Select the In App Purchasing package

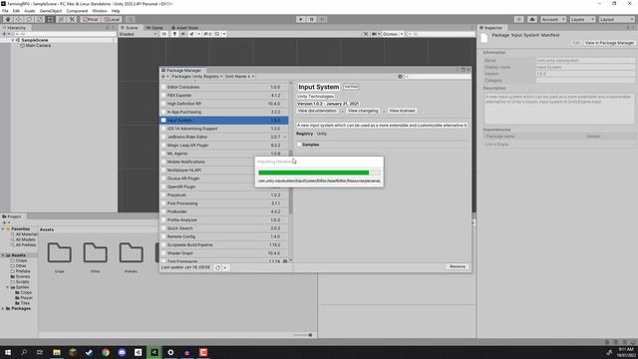224,112
